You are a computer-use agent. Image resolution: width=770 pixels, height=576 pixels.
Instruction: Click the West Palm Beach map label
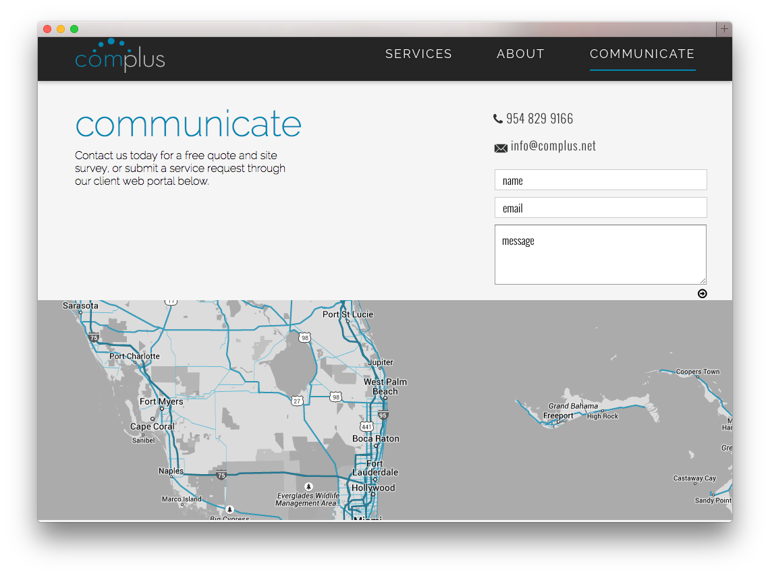[x=385, y=386]
